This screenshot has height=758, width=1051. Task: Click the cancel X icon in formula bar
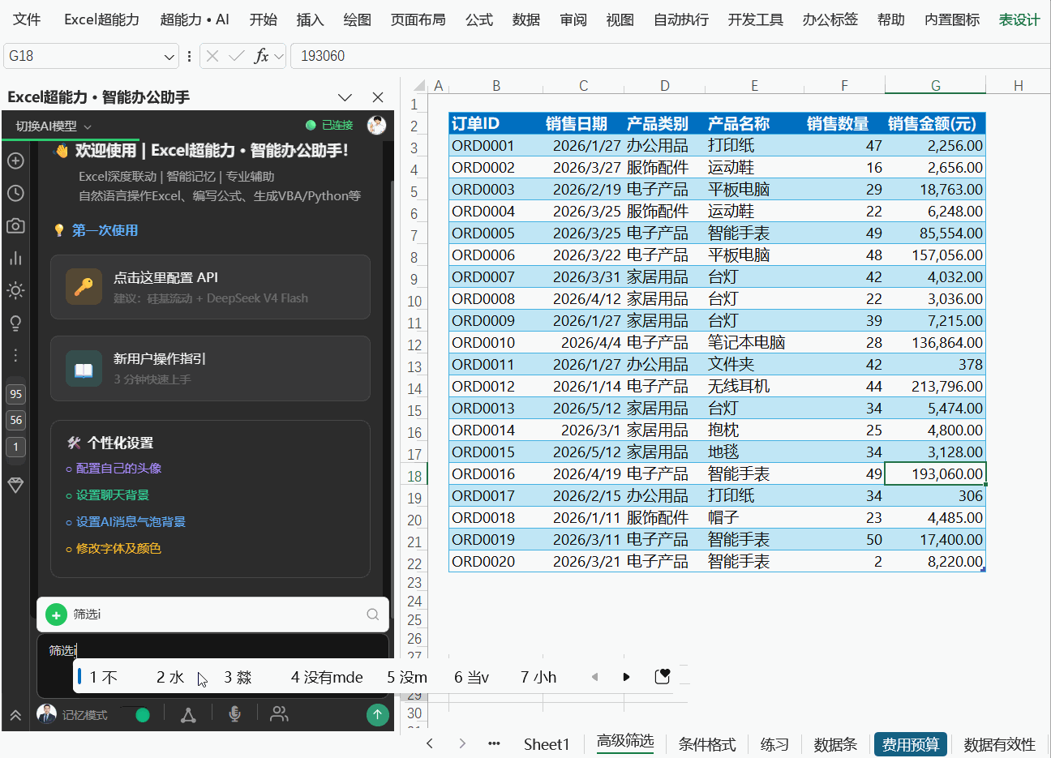(212, 56)
